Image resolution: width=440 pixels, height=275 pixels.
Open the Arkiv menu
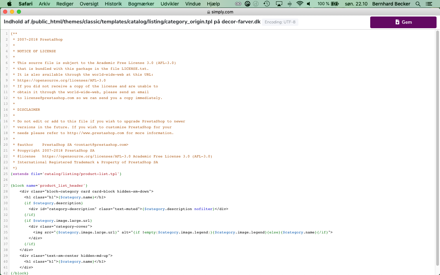(44, 4)
